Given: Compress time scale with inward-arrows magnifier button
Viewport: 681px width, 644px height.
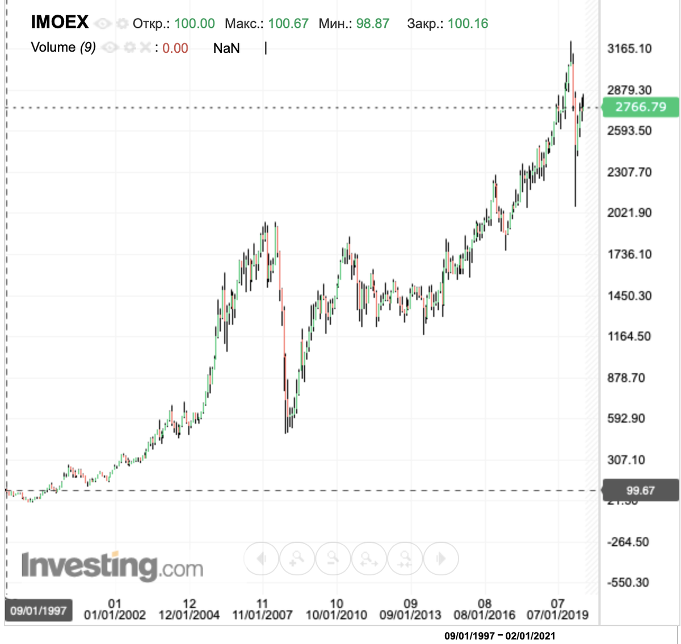Looking at the screenshot, I should [405, 559].
